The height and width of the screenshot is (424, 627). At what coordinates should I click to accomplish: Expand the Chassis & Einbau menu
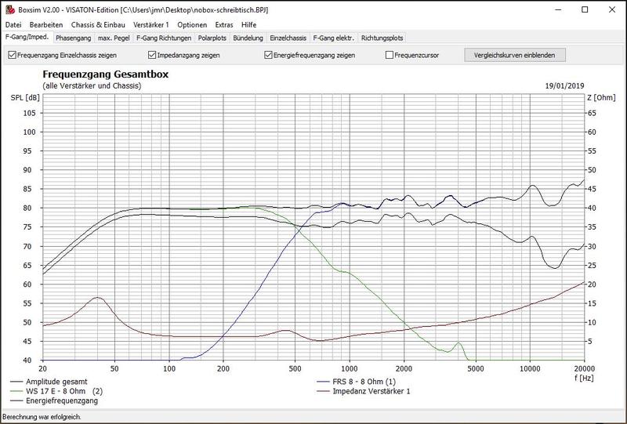(100, 25)
